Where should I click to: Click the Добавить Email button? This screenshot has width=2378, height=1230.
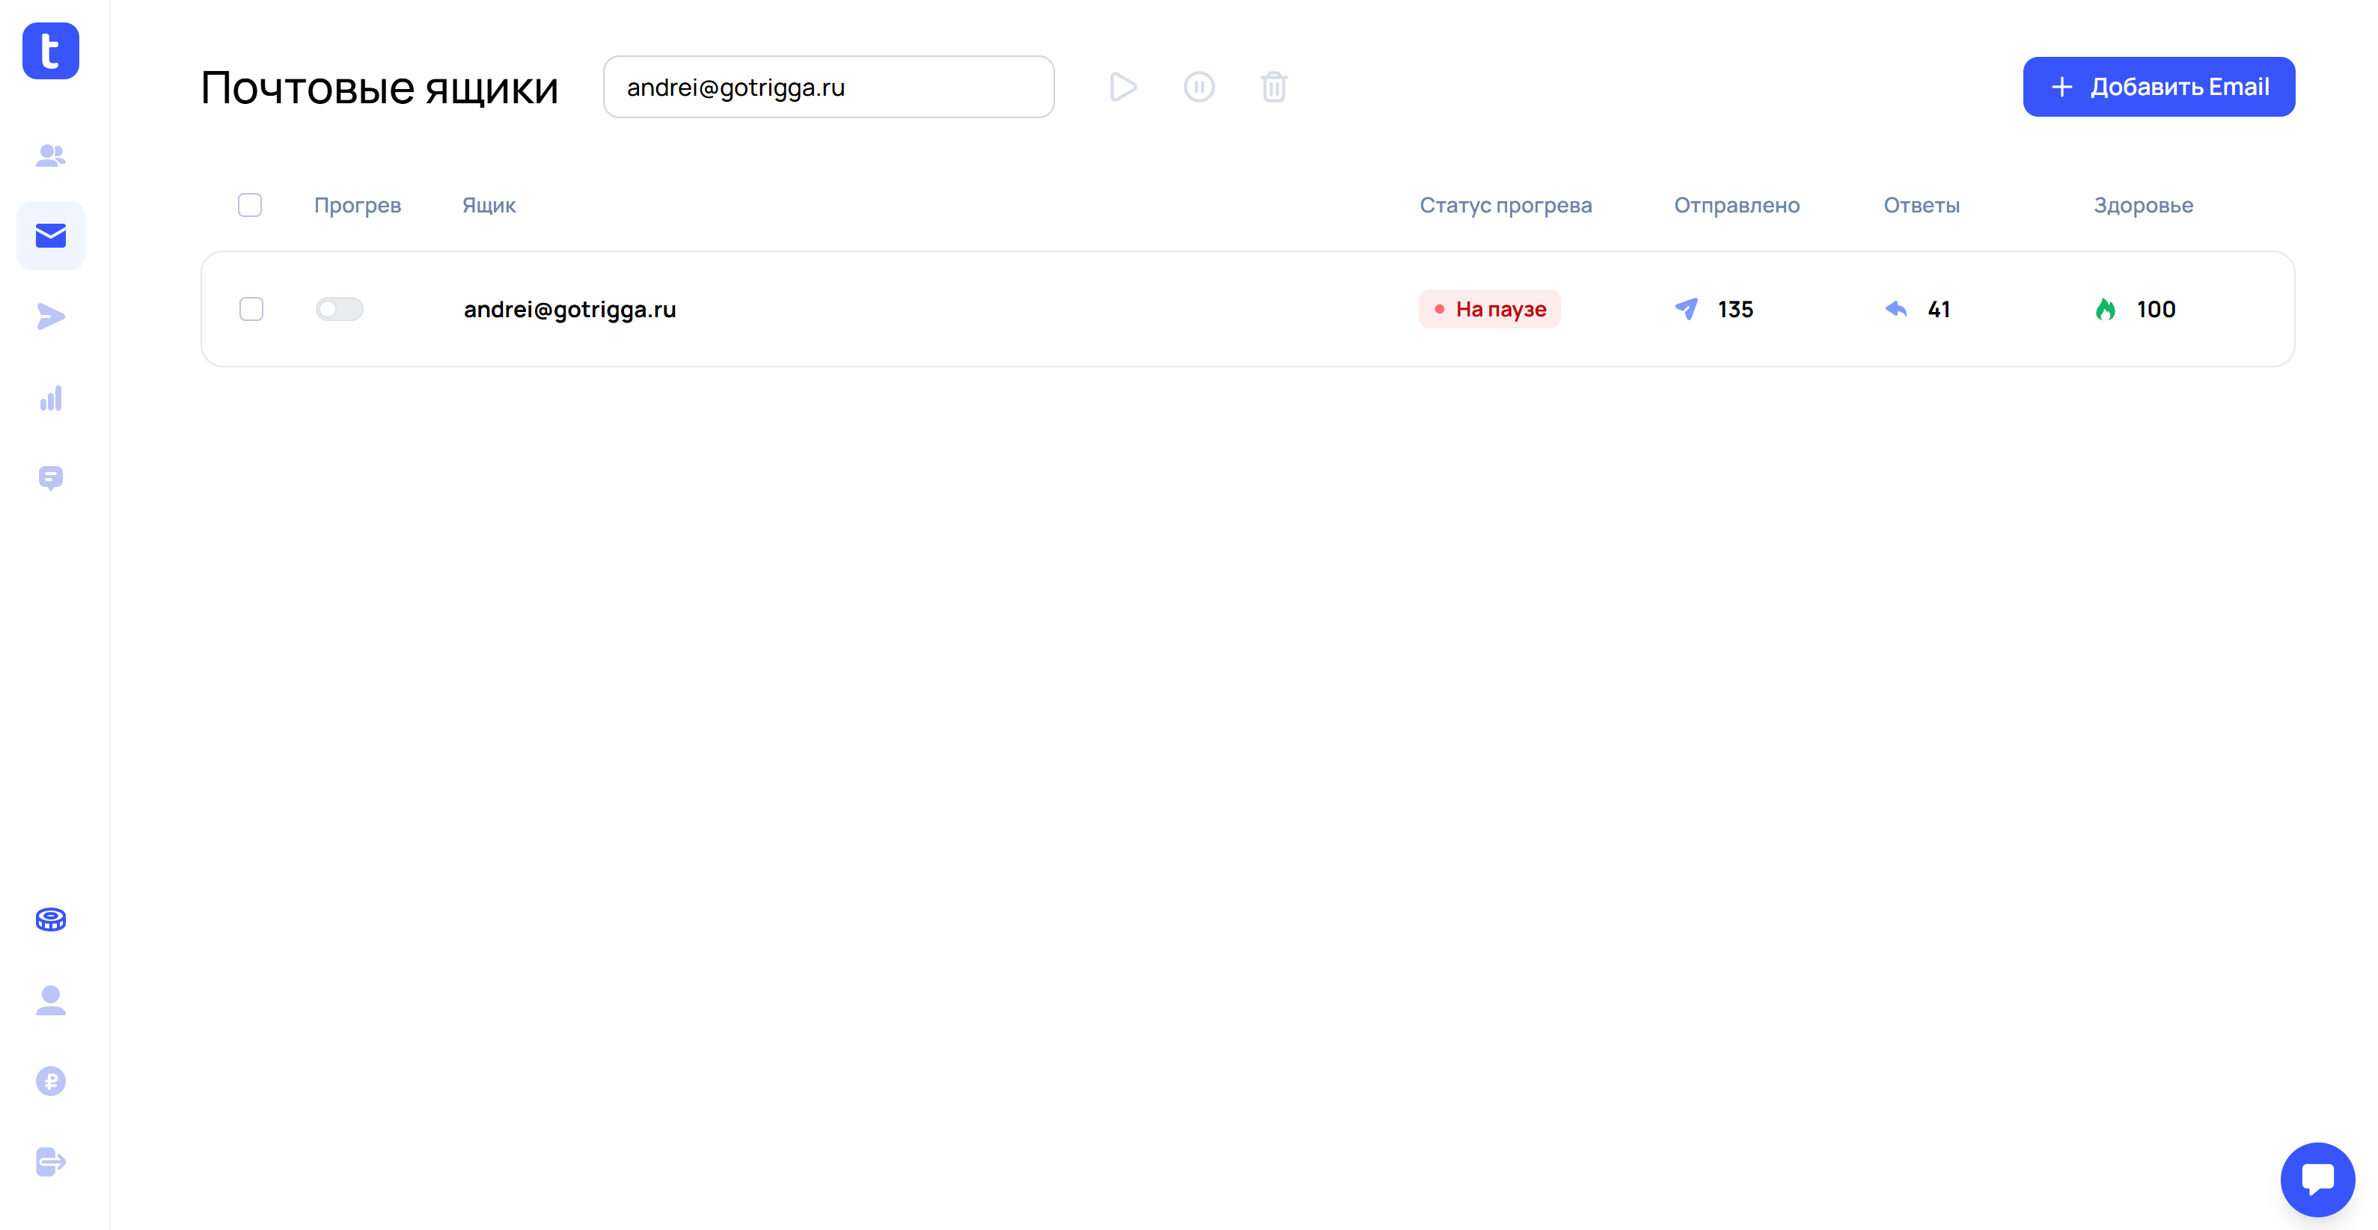[x=2158, y=87]
